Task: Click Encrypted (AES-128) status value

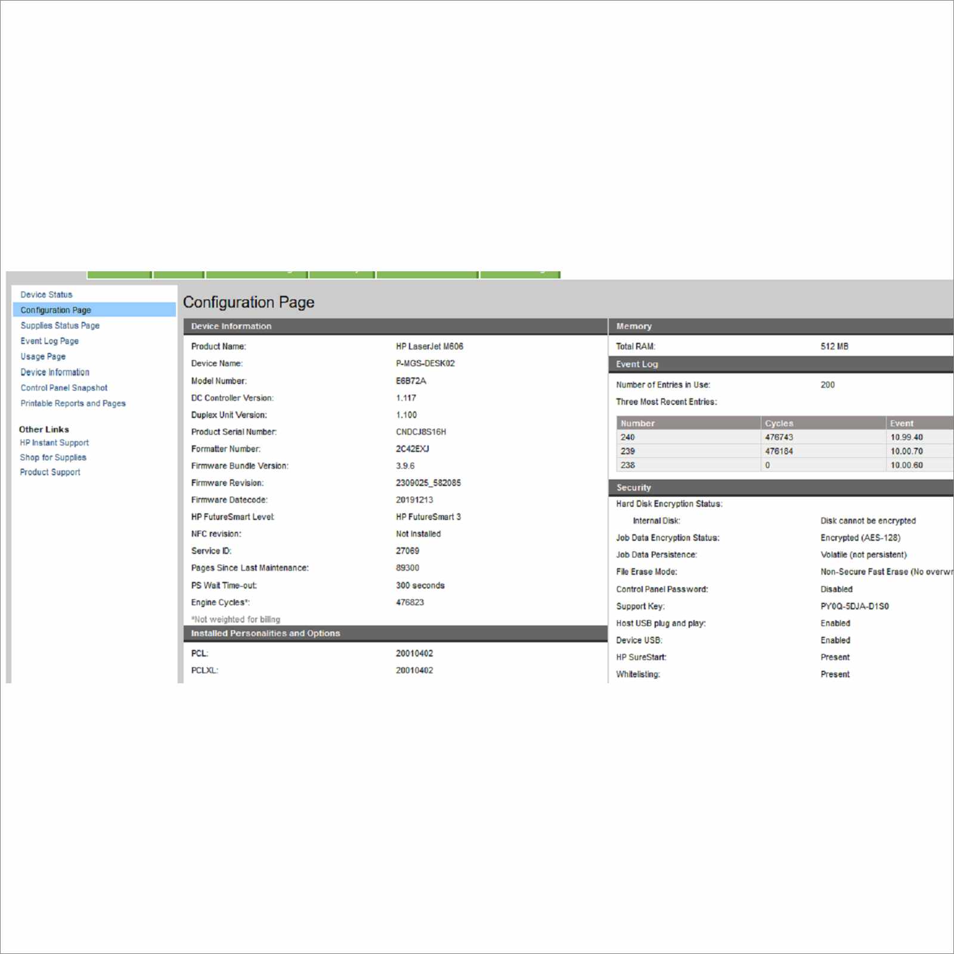Action: pos(860,538)
